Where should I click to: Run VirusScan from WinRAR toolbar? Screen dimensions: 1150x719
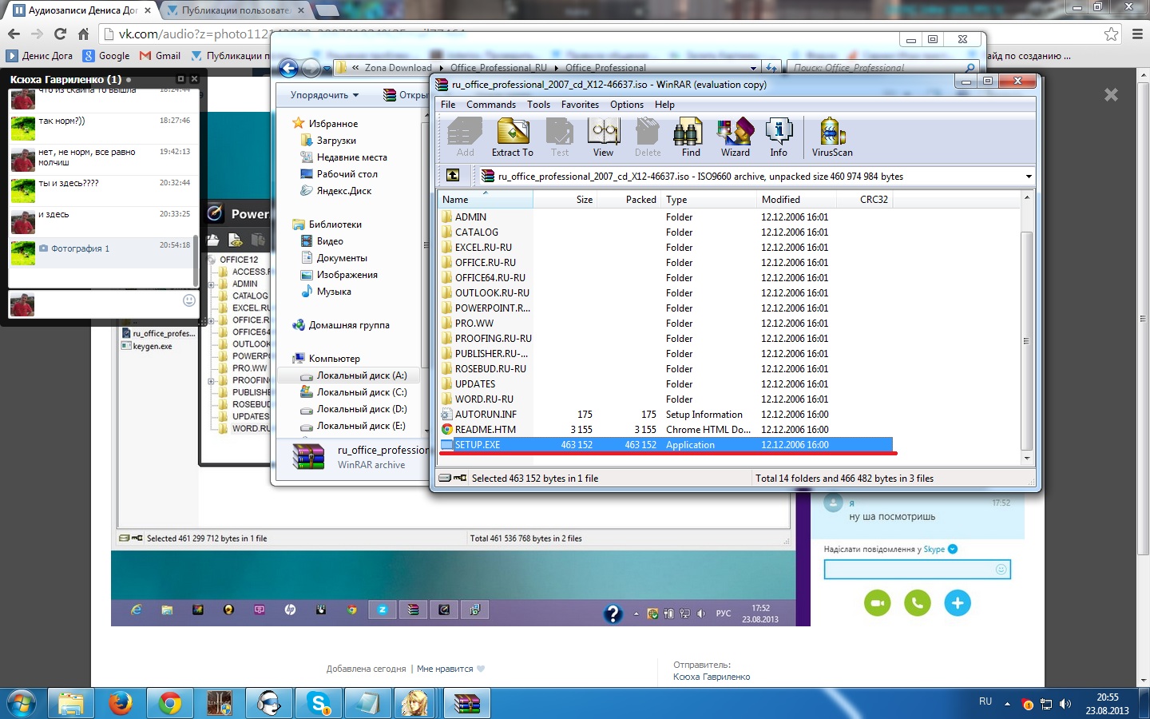(832, 137)
